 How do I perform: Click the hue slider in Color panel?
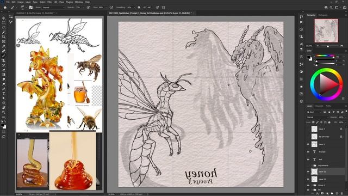click(325, 56)
